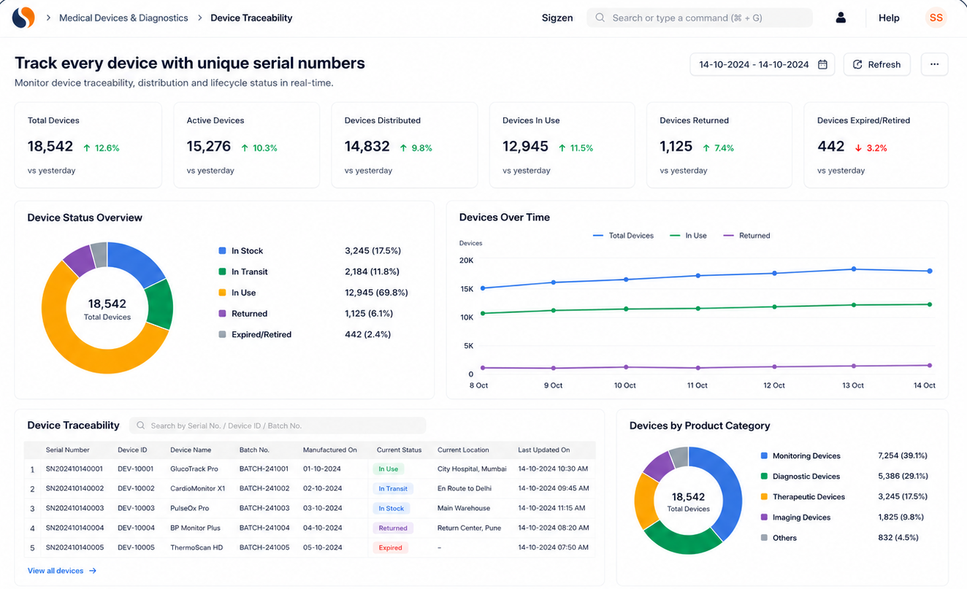This screenshot has height=589, width=967.
Task: Open the user profile icon
Action: click(841, 18)
